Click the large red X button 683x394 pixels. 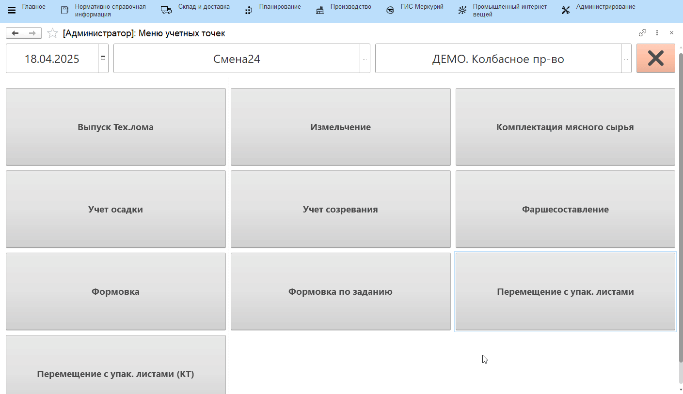(655, 59)
